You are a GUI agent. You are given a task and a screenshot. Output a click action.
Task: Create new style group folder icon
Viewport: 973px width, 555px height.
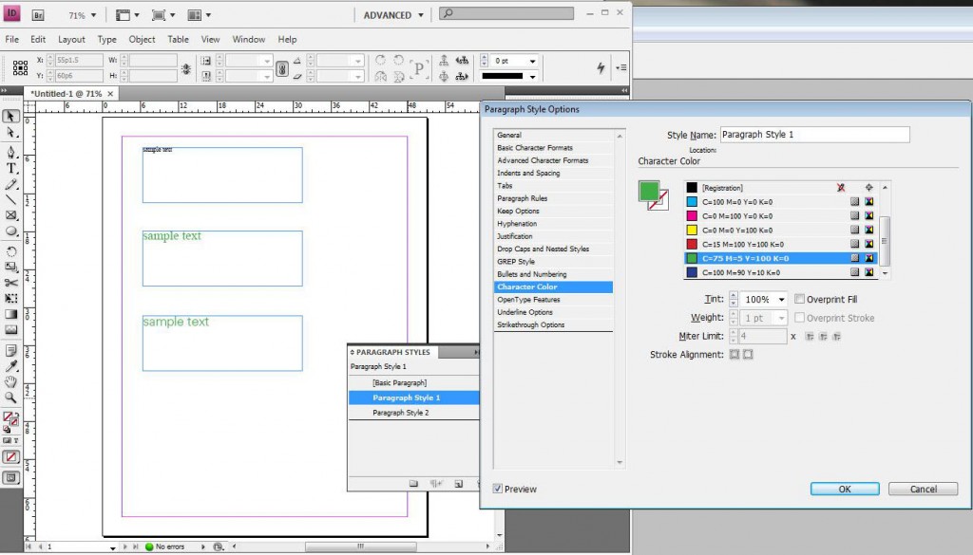414,484
